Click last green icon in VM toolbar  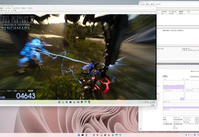click(x=15, y=10)
